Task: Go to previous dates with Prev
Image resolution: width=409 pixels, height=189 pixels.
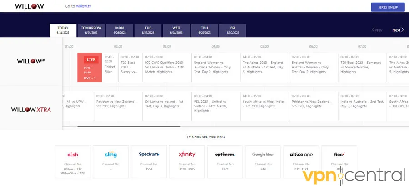Action: pos(377,30)
